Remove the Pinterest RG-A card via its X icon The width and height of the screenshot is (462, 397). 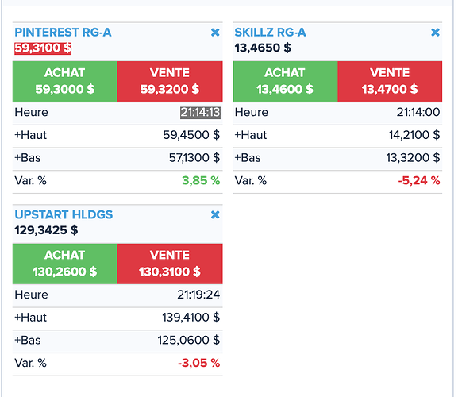pos(215,32)
